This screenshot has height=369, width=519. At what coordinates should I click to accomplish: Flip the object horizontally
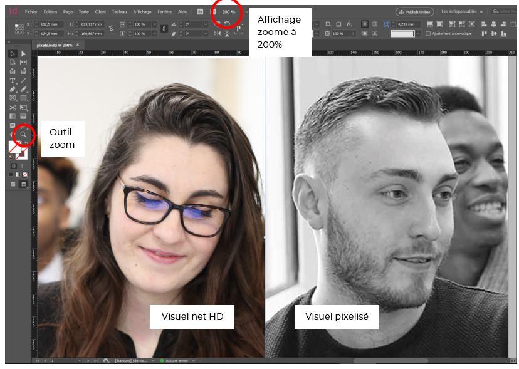(217, 33)
